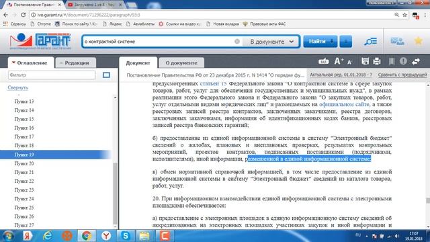Open the volume control in system tray

(x=397, y=236)
